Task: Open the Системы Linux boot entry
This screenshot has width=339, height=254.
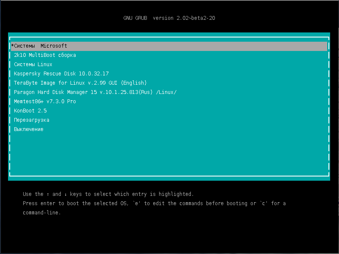Action: [x=33, y=64]
